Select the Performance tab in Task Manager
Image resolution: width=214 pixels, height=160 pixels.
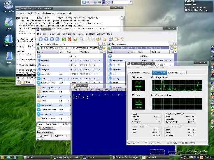coord(160,72)
